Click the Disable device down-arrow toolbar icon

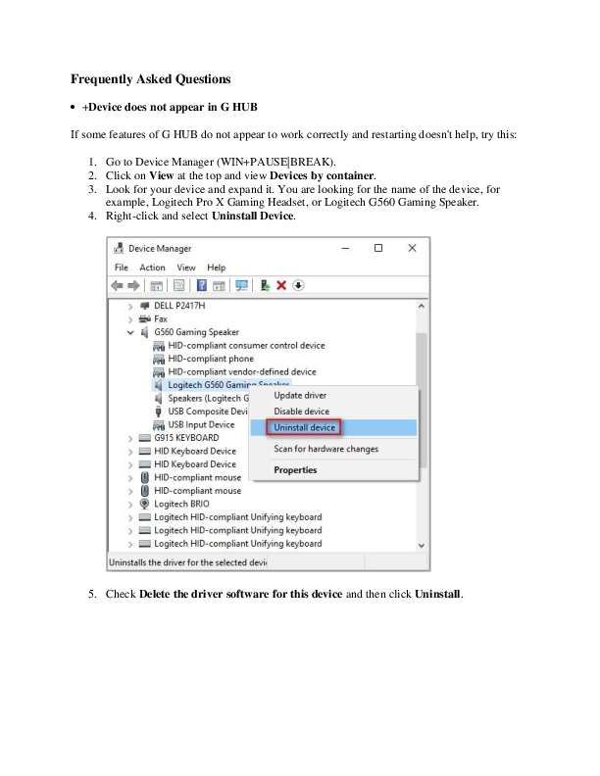298,285
